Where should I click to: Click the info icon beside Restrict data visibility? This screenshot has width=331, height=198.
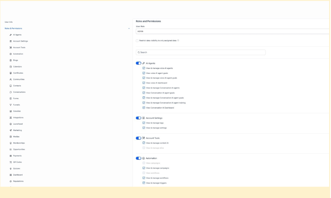tap(178, 41)
